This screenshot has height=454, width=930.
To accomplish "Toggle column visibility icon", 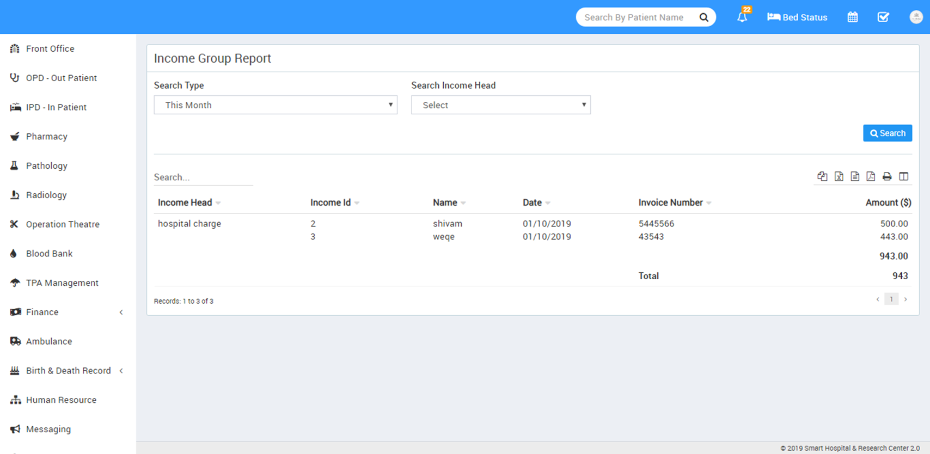I will point(904,176).
